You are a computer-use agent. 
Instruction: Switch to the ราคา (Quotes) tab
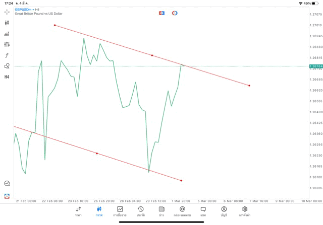[78, 211]
